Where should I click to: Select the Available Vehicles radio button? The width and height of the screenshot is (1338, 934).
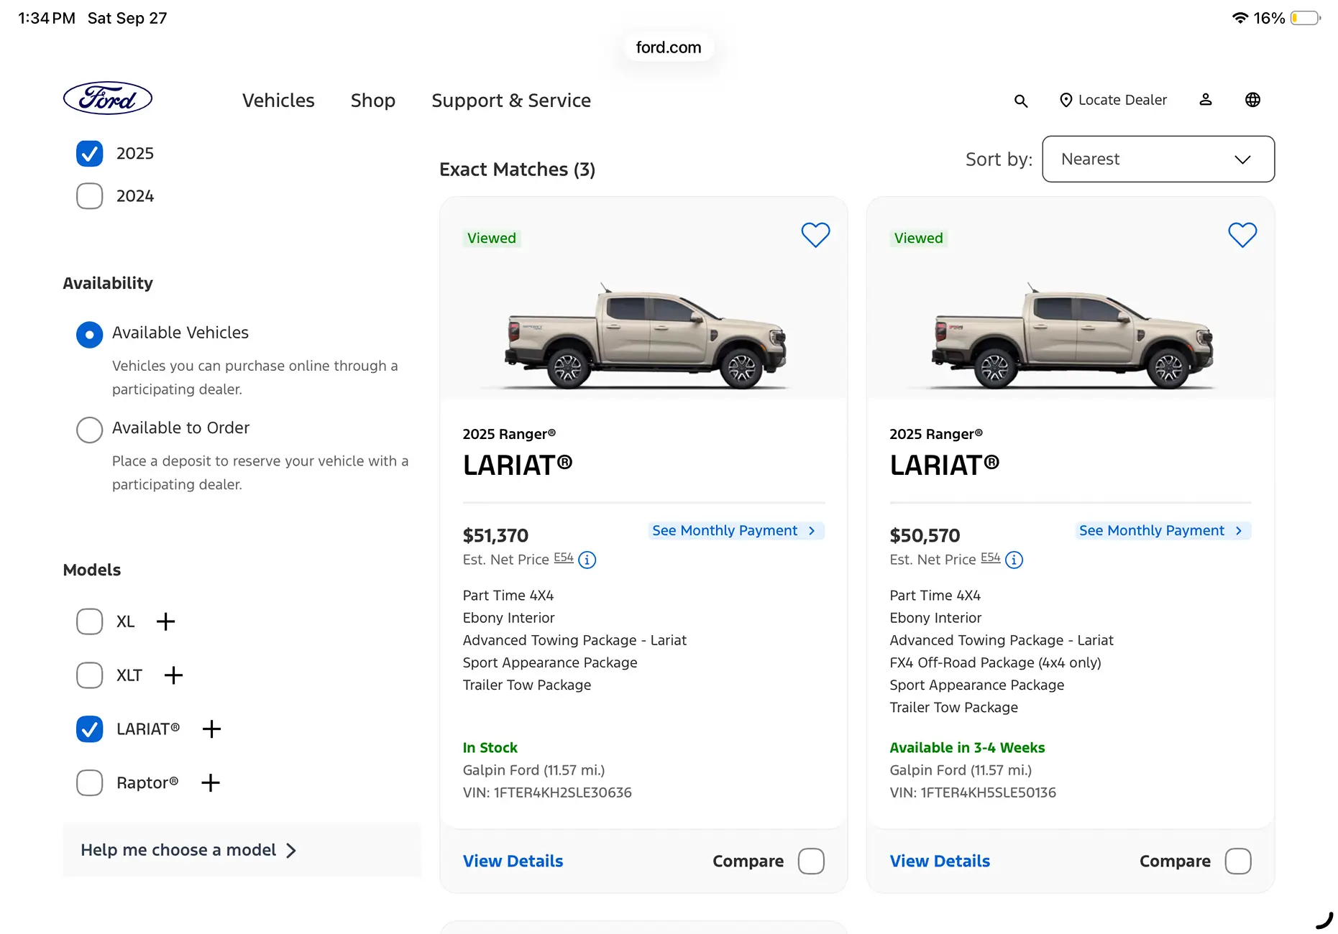90,334
